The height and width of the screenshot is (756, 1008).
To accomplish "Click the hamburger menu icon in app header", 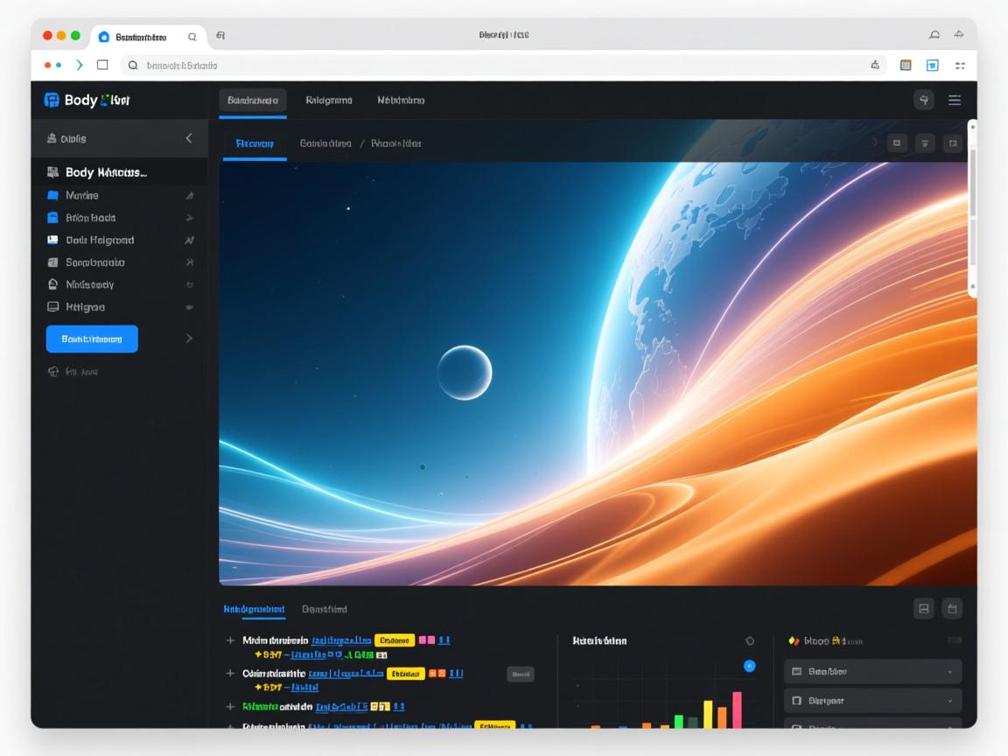I will click(x=955, y=101).
